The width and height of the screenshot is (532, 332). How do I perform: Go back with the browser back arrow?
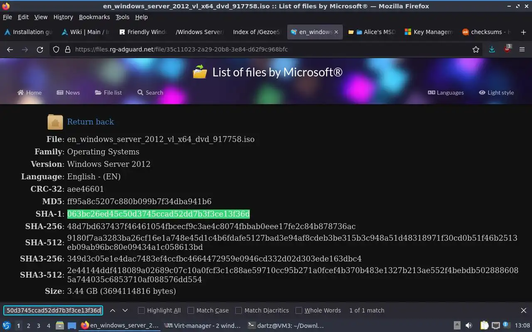point(10,49)
